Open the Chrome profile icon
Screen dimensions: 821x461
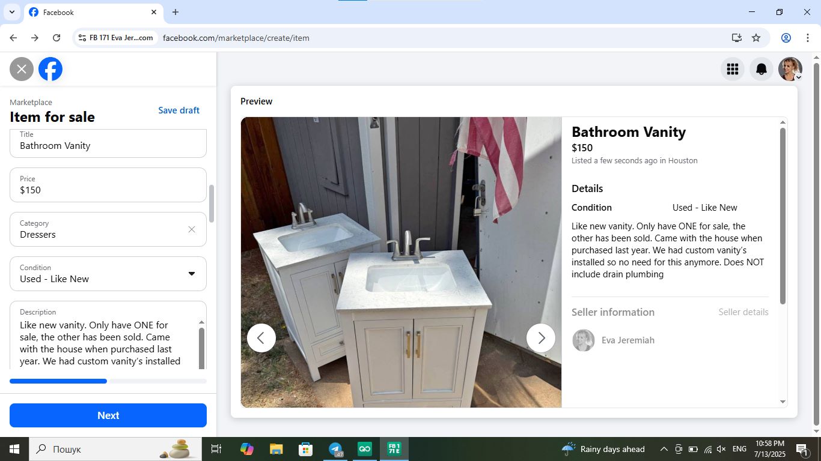(786, 38)
